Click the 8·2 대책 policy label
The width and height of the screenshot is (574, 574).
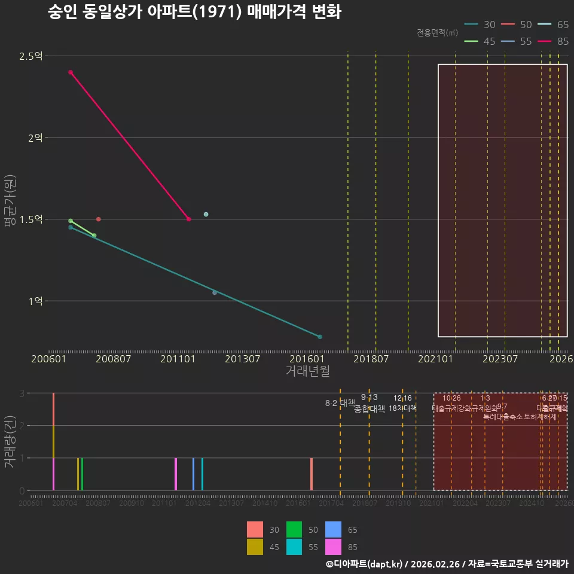coord(340,403)
